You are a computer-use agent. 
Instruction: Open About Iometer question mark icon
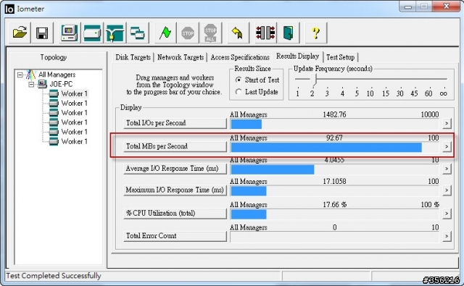pyautogui.click(x=315, y=33)
